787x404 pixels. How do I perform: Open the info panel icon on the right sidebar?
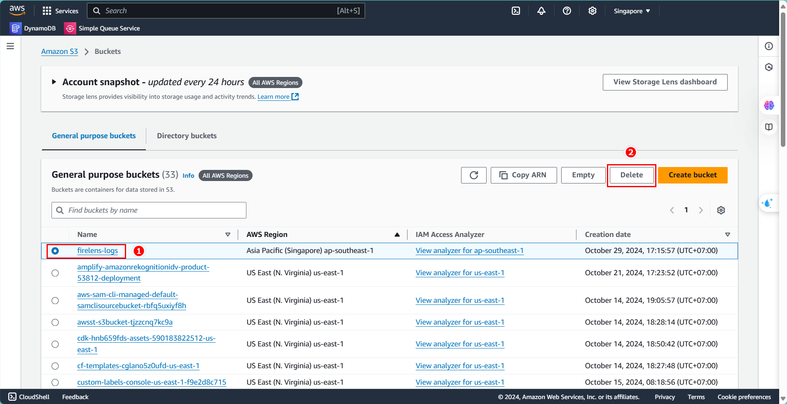(x=769, y=46)
